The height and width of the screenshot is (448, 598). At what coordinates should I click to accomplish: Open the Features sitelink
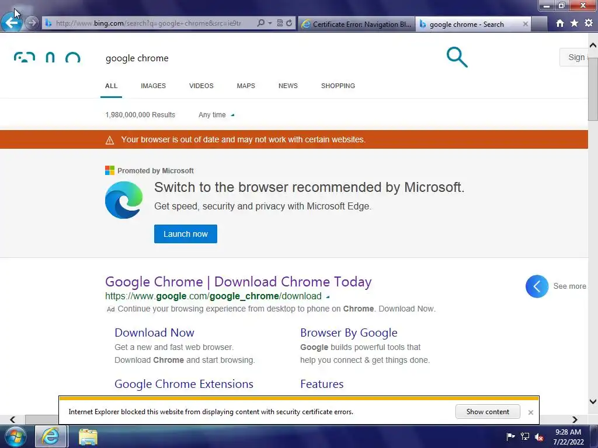click(322, 384)
